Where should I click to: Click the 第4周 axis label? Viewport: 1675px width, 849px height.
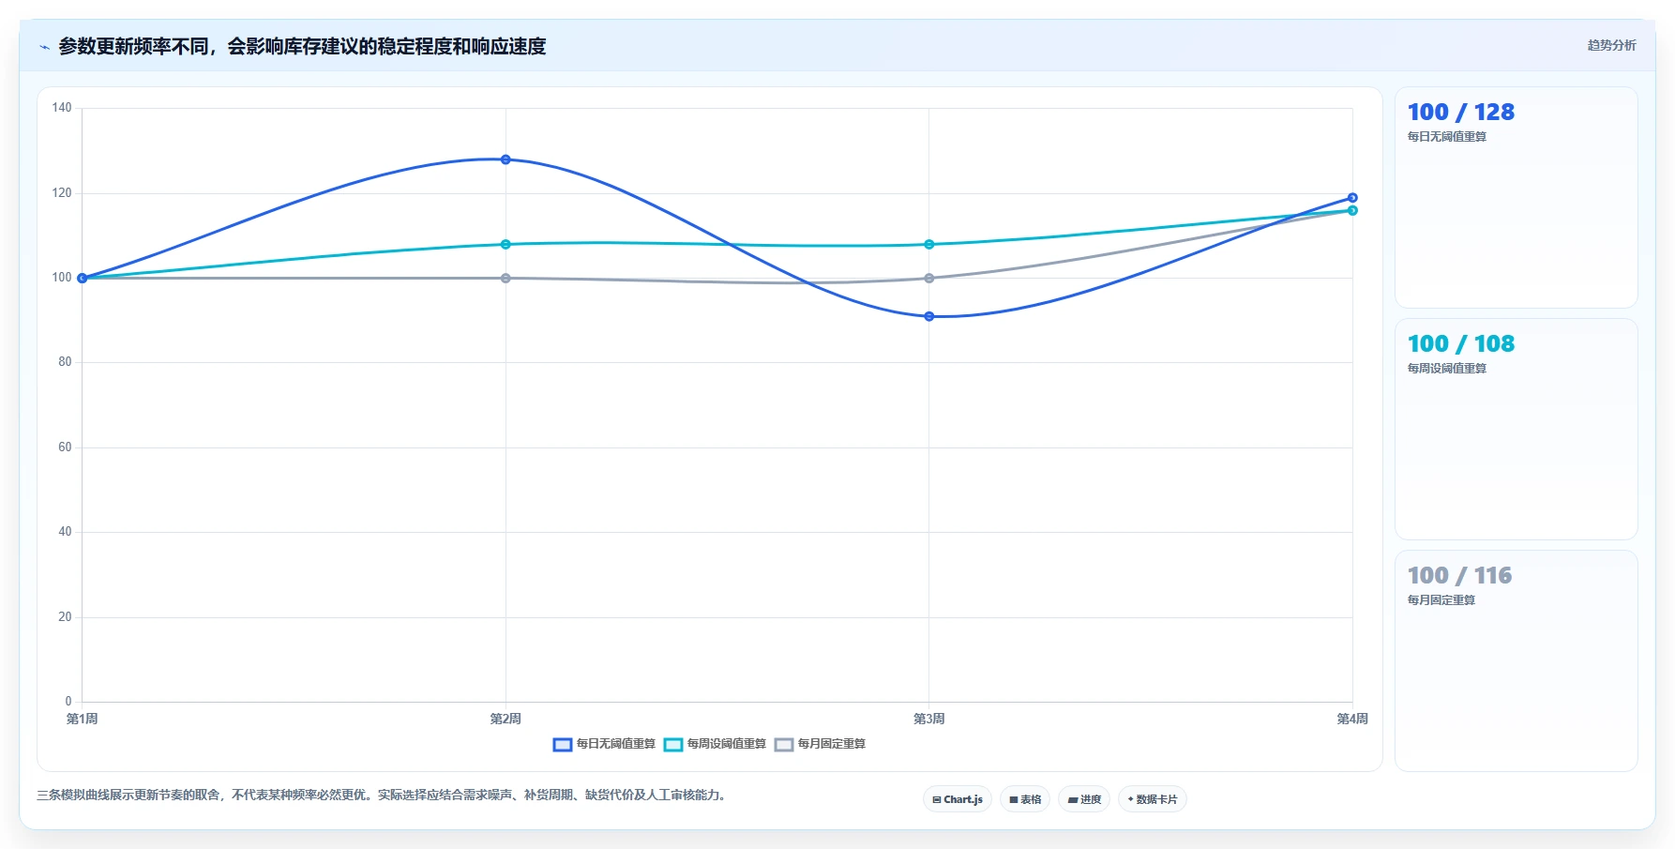click(x=1352, y=720)
